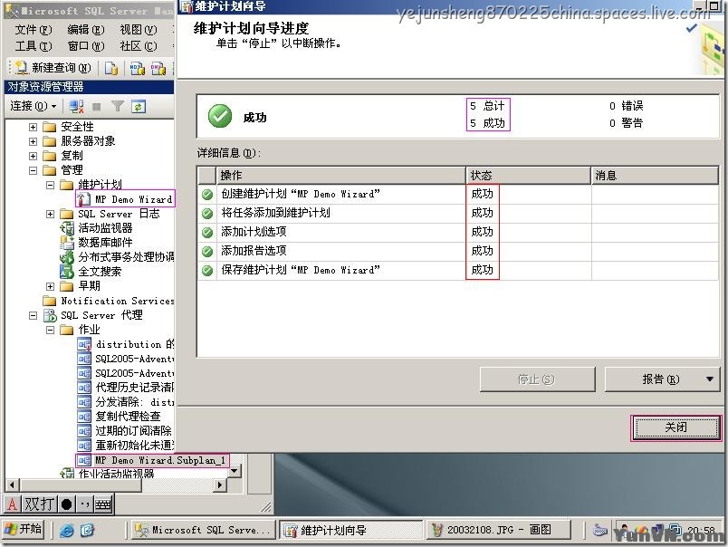Expand the 复制 folder node

click(x=33, y=156)
